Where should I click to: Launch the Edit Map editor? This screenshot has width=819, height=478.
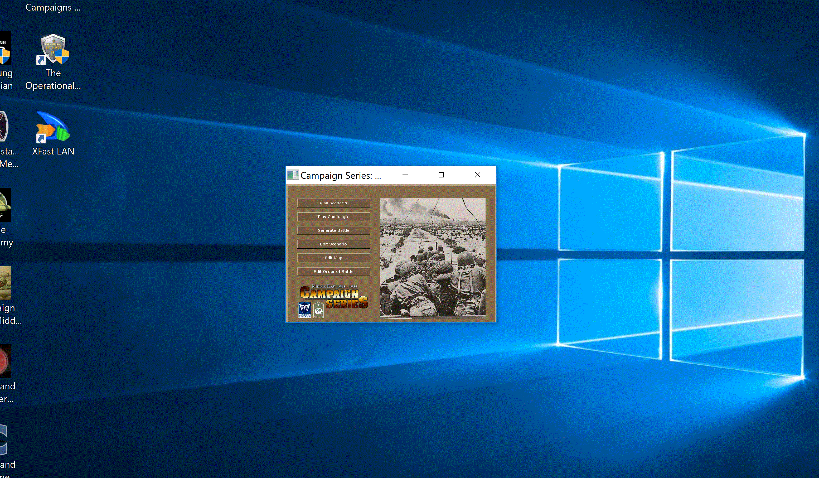pyautogui.click(x=333, y=258)
